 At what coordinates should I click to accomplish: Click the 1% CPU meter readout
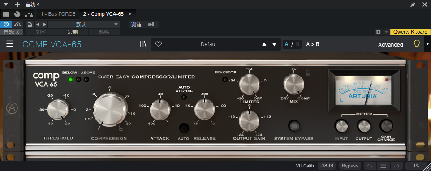(416, 166)
